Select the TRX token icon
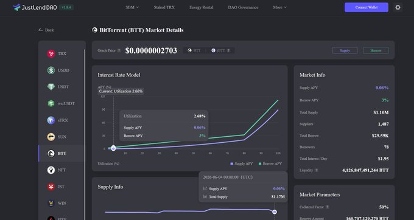Viewport: 414px width, 220px height. pos(51,53)
